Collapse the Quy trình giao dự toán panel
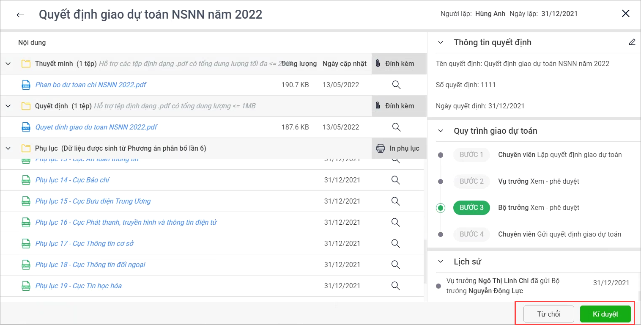Image resolution: width=641 pixels, height=325 pixels. click(x=441, y=131)
